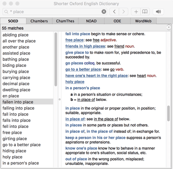Choose 'dwelling place' entry

pos(27,90)
